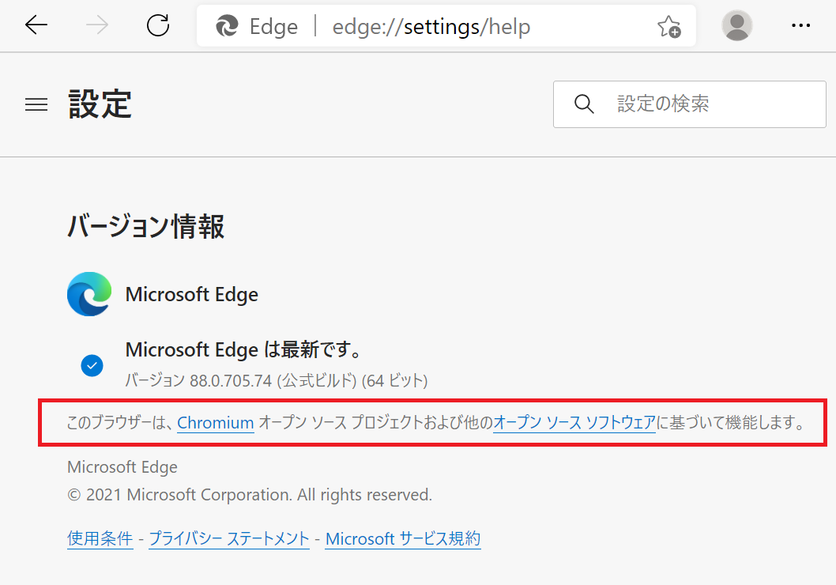This screenshot has height=585, width=836.
Task: Open the 使用条件 link
Action: tap(100, 538)
